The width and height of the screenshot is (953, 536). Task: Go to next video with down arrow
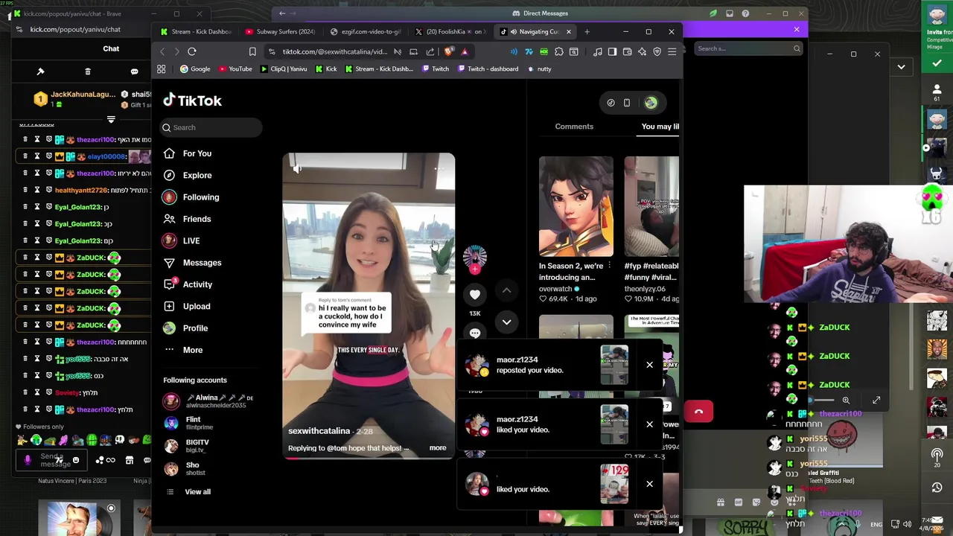[506, 322]
